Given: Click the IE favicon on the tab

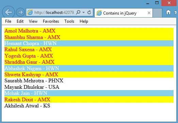Looking at the screenshot, I should tap(99, 13).
